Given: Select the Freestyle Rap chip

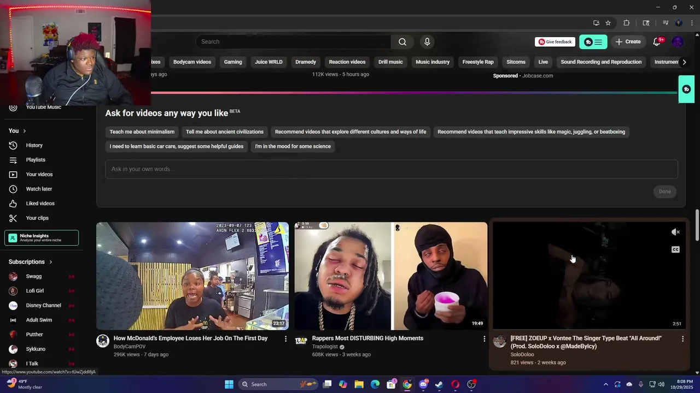Looking at the screenshot, I should click(x=478, y=62).
